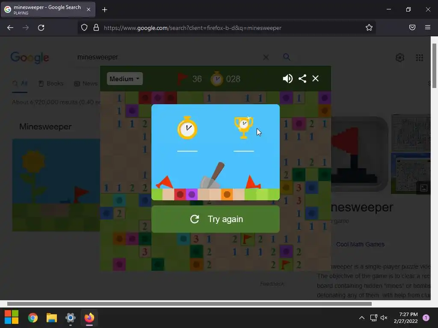Image resolution: width=438 pixels, height=328 pixels.
Task: Open the Windows Start menu
Action: [12, 317]
